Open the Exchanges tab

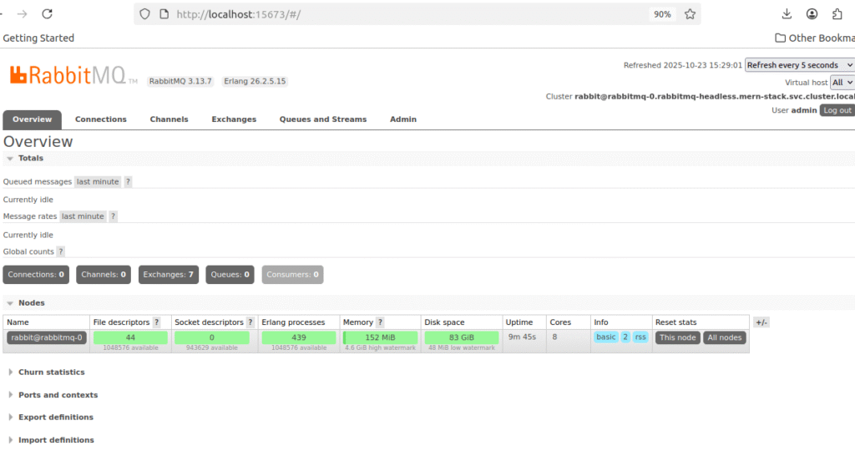click(x=234, y=119)
